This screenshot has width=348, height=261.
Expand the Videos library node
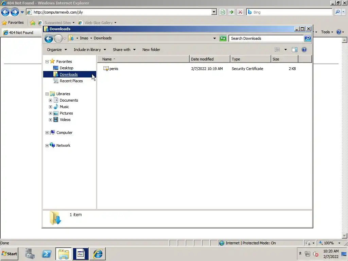(50, 120)
